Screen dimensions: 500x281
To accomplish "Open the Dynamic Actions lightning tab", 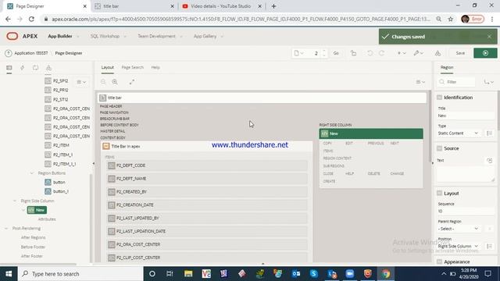I will tap(23, 68).
